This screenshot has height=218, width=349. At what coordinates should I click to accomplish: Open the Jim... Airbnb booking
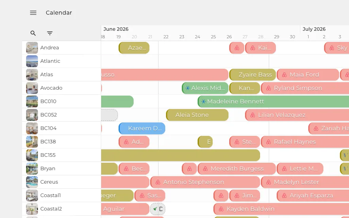[x=245, y=195]
